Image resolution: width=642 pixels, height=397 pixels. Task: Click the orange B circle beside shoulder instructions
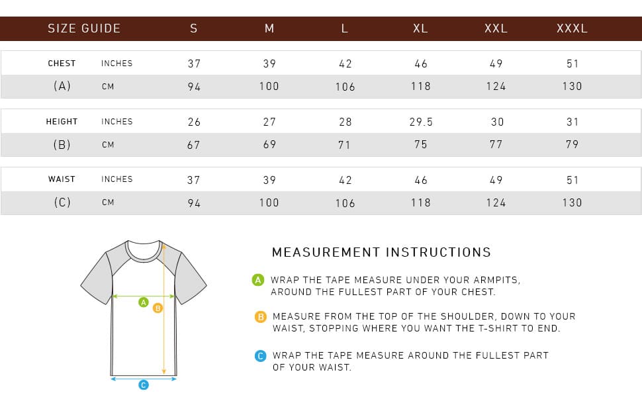click(261, 317)
